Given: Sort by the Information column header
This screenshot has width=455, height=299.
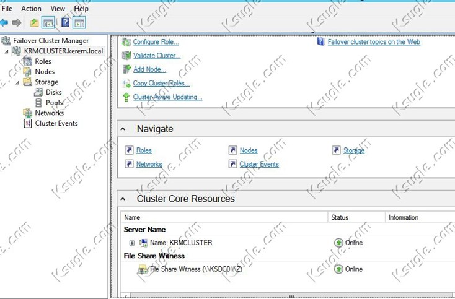Looking at the screenshot, I should (x=420, y=217).
